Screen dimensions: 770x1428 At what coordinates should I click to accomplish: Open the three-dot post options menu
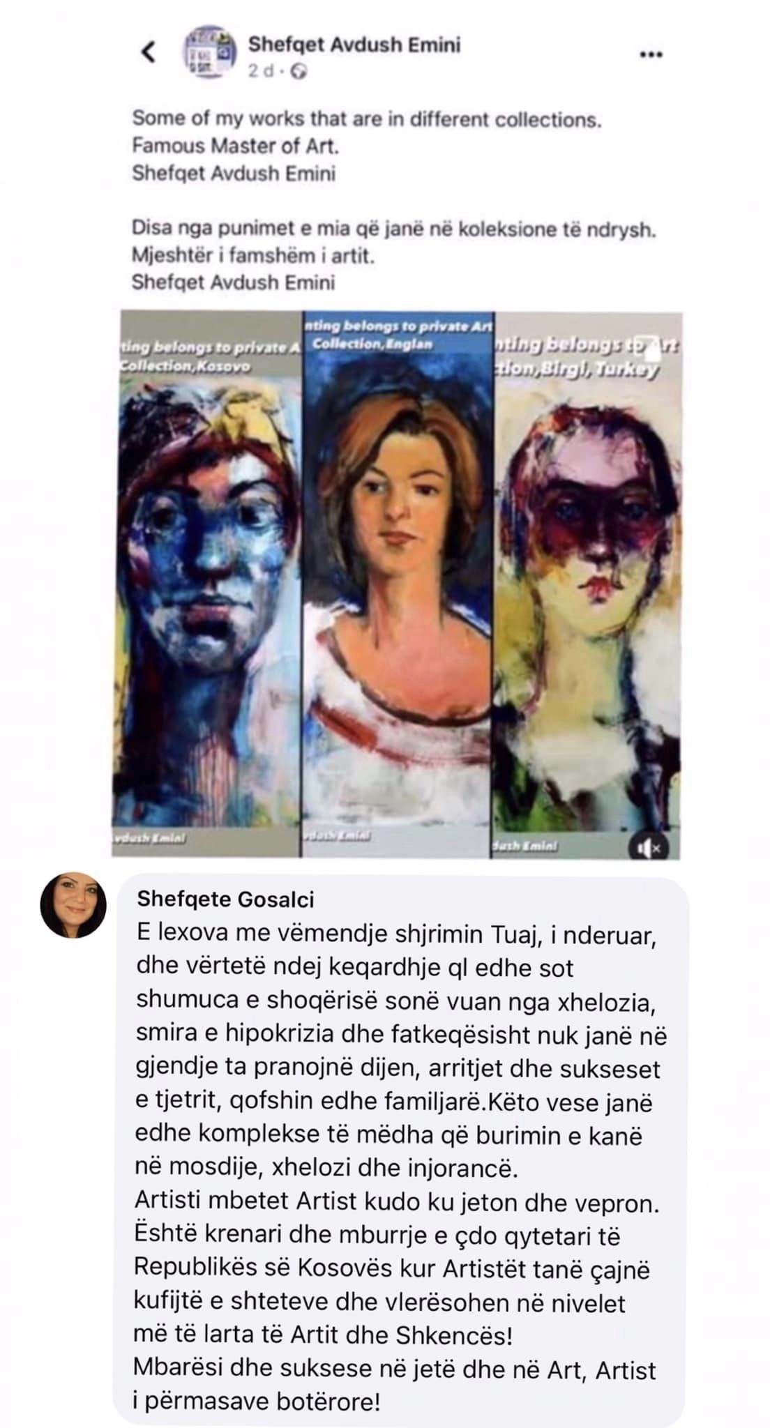650,54
